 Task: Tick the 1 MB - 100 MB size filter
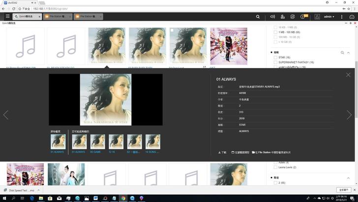point(276,32)
